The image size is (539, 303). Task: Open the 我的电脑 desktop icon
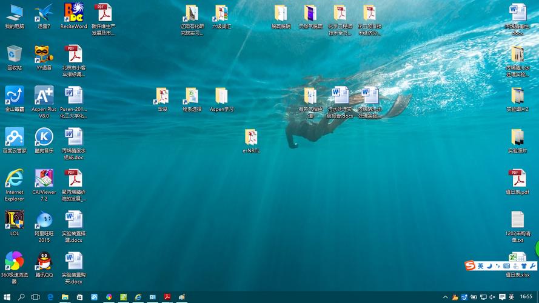point(15,16)
